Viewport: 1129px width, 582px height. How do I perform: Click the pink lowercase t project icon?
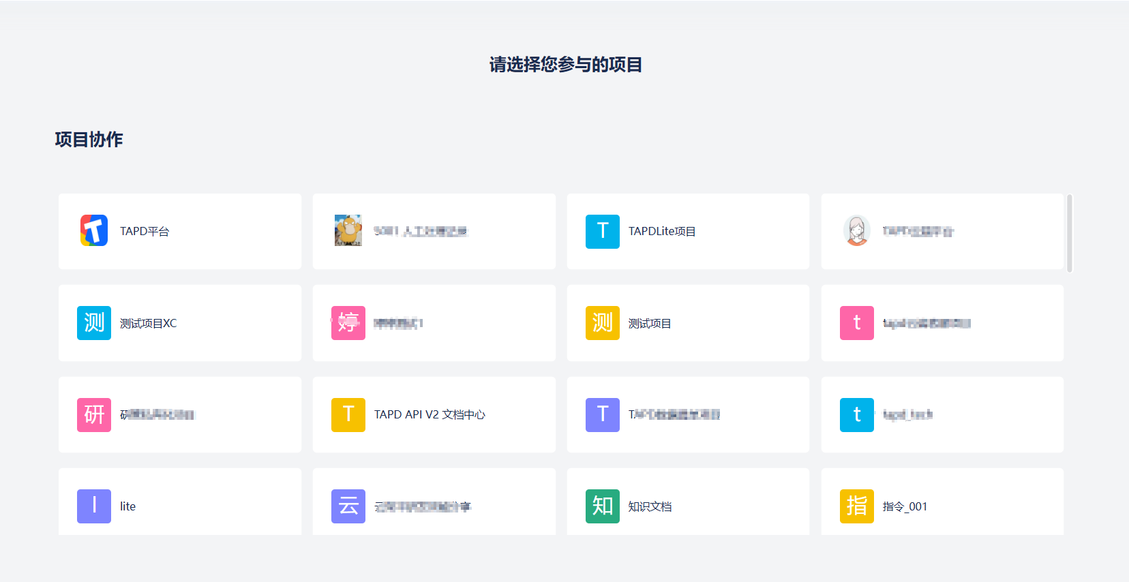[x=857, y=323]
